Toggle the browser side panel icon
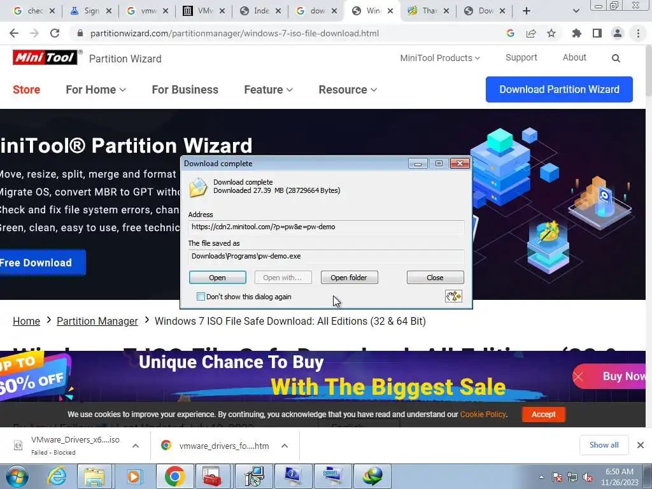The width and height of the screenshot is (652, 489). (x=597, y=33)
